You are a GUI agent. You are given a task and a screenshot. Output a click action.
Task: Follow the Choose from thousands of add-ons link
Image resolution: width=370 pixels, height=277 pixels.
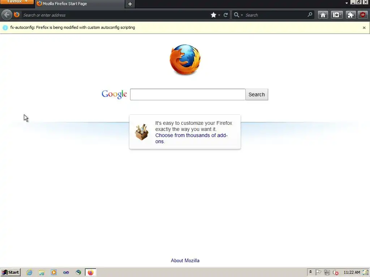192,138
